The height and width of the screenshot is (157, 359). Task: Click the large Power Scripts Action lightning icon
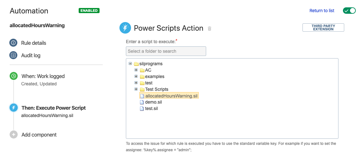coord(125,28)
